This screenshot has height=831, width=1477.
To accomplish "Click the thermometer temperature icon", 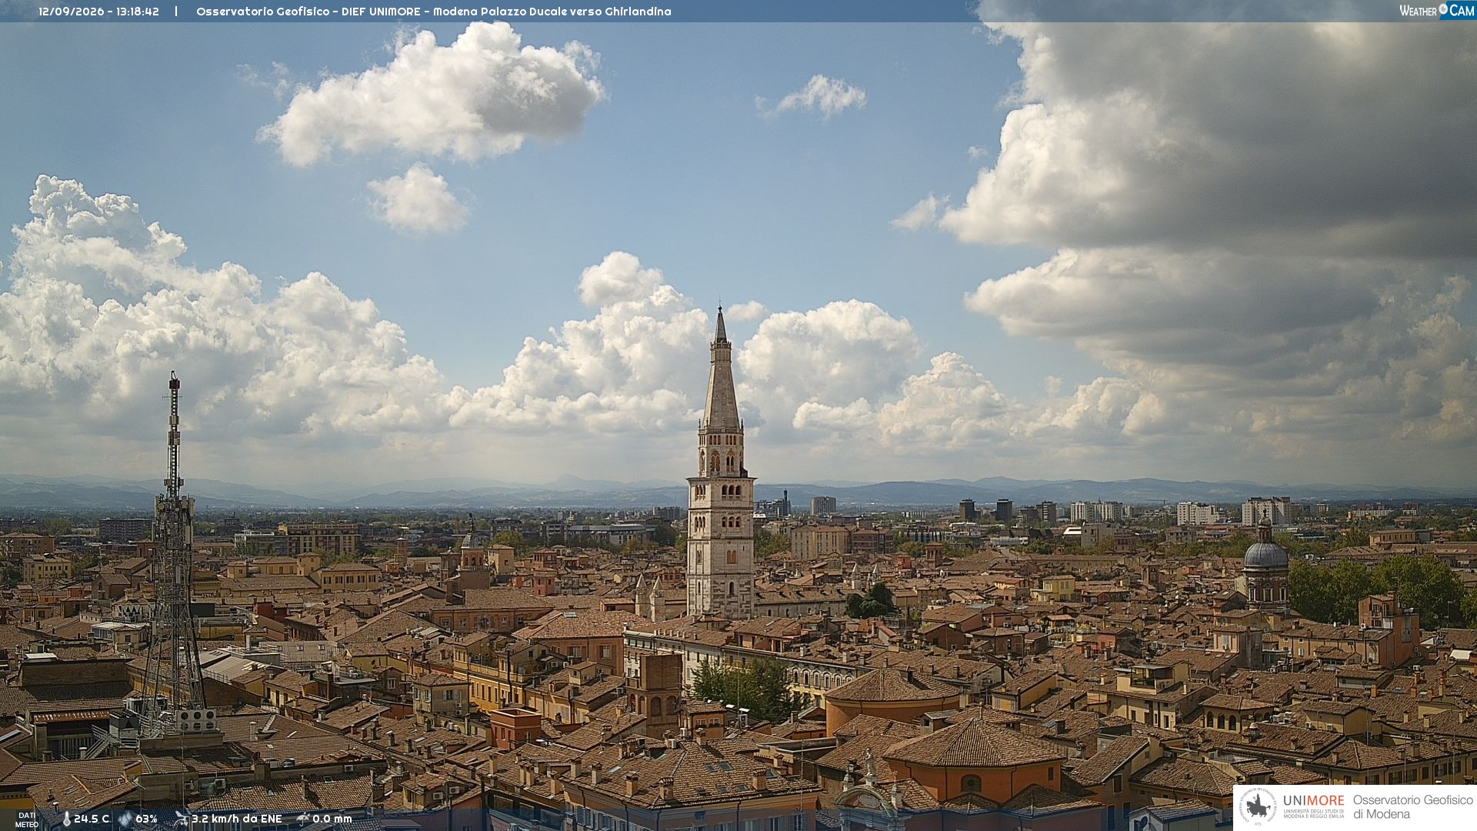I will click(66, 819).
